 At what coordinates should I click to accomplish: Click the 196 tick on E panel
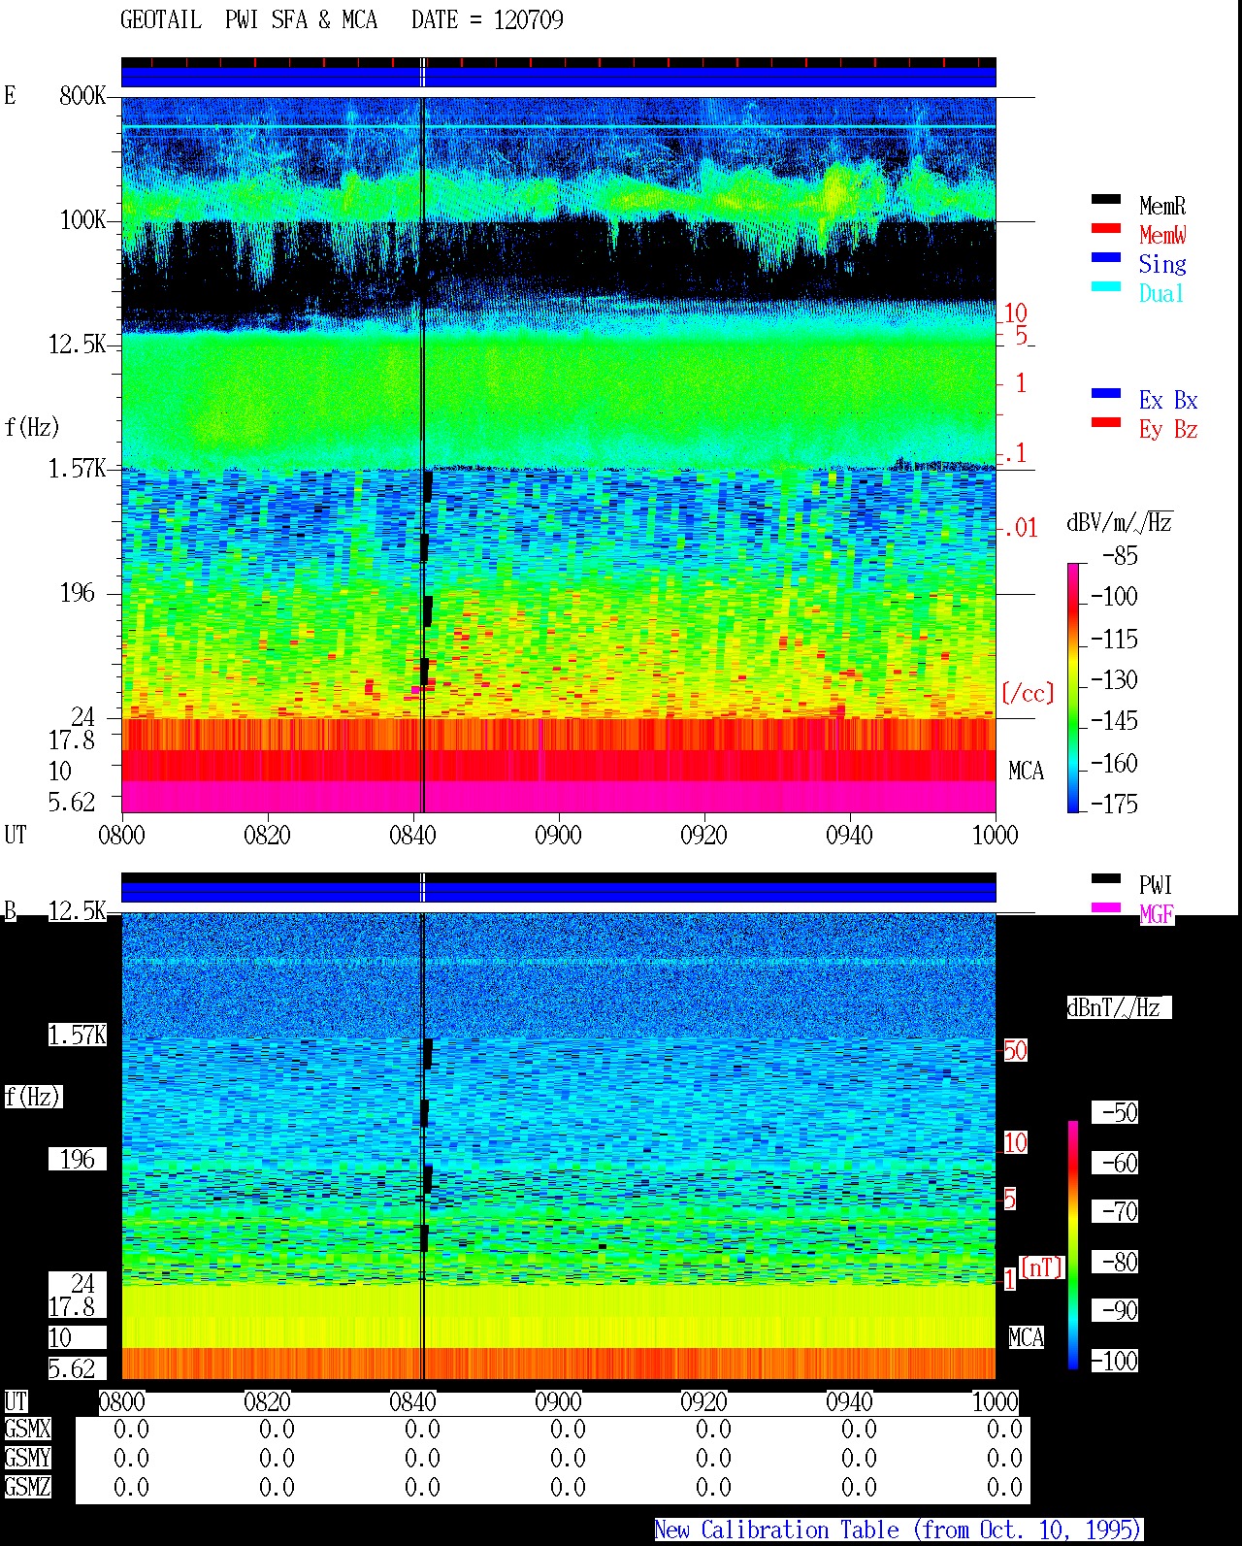(78, 593)
